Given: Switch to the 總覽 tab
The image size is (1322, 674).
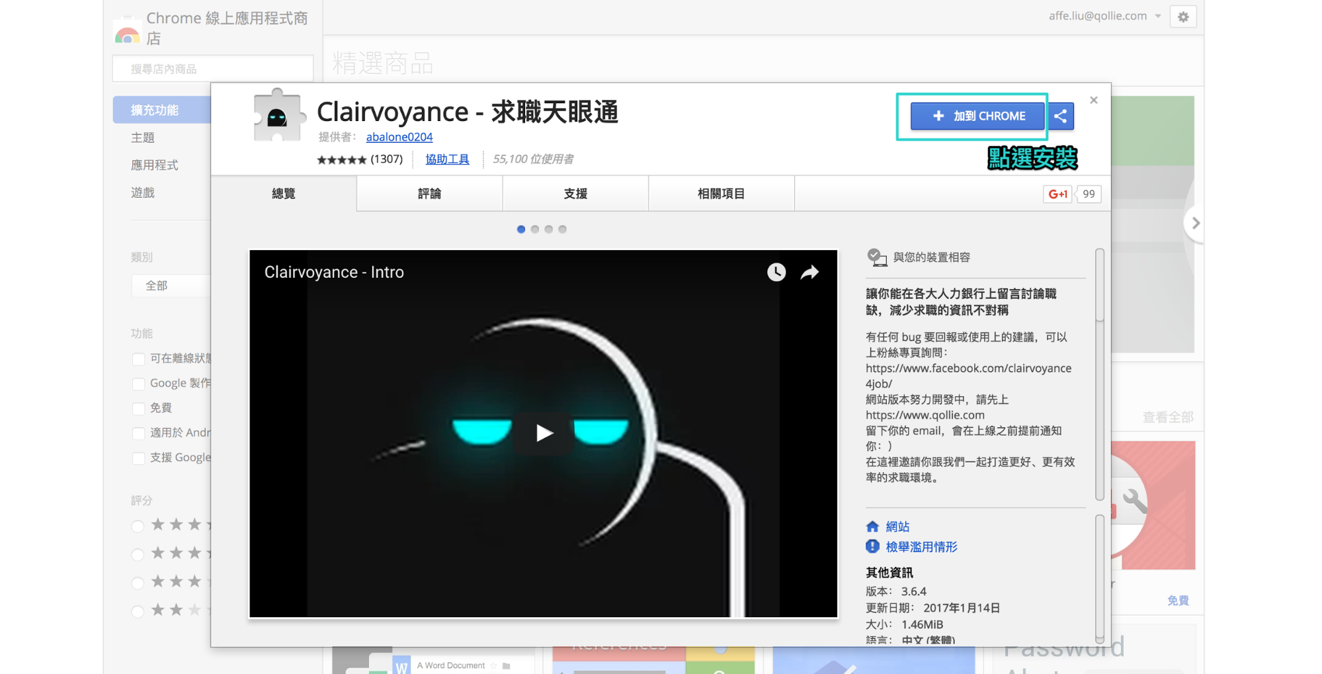Looking at the screenshot, I should [x=284, y=194].
